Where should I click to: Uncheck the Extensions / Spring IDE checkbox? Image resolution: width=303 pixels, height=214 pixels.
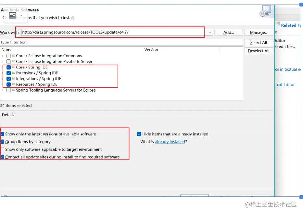[8, 73]
